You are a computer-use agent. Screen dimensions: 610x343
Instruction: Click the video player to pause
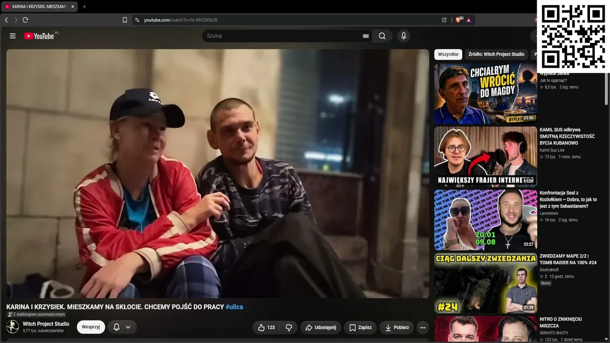[218, 173]
